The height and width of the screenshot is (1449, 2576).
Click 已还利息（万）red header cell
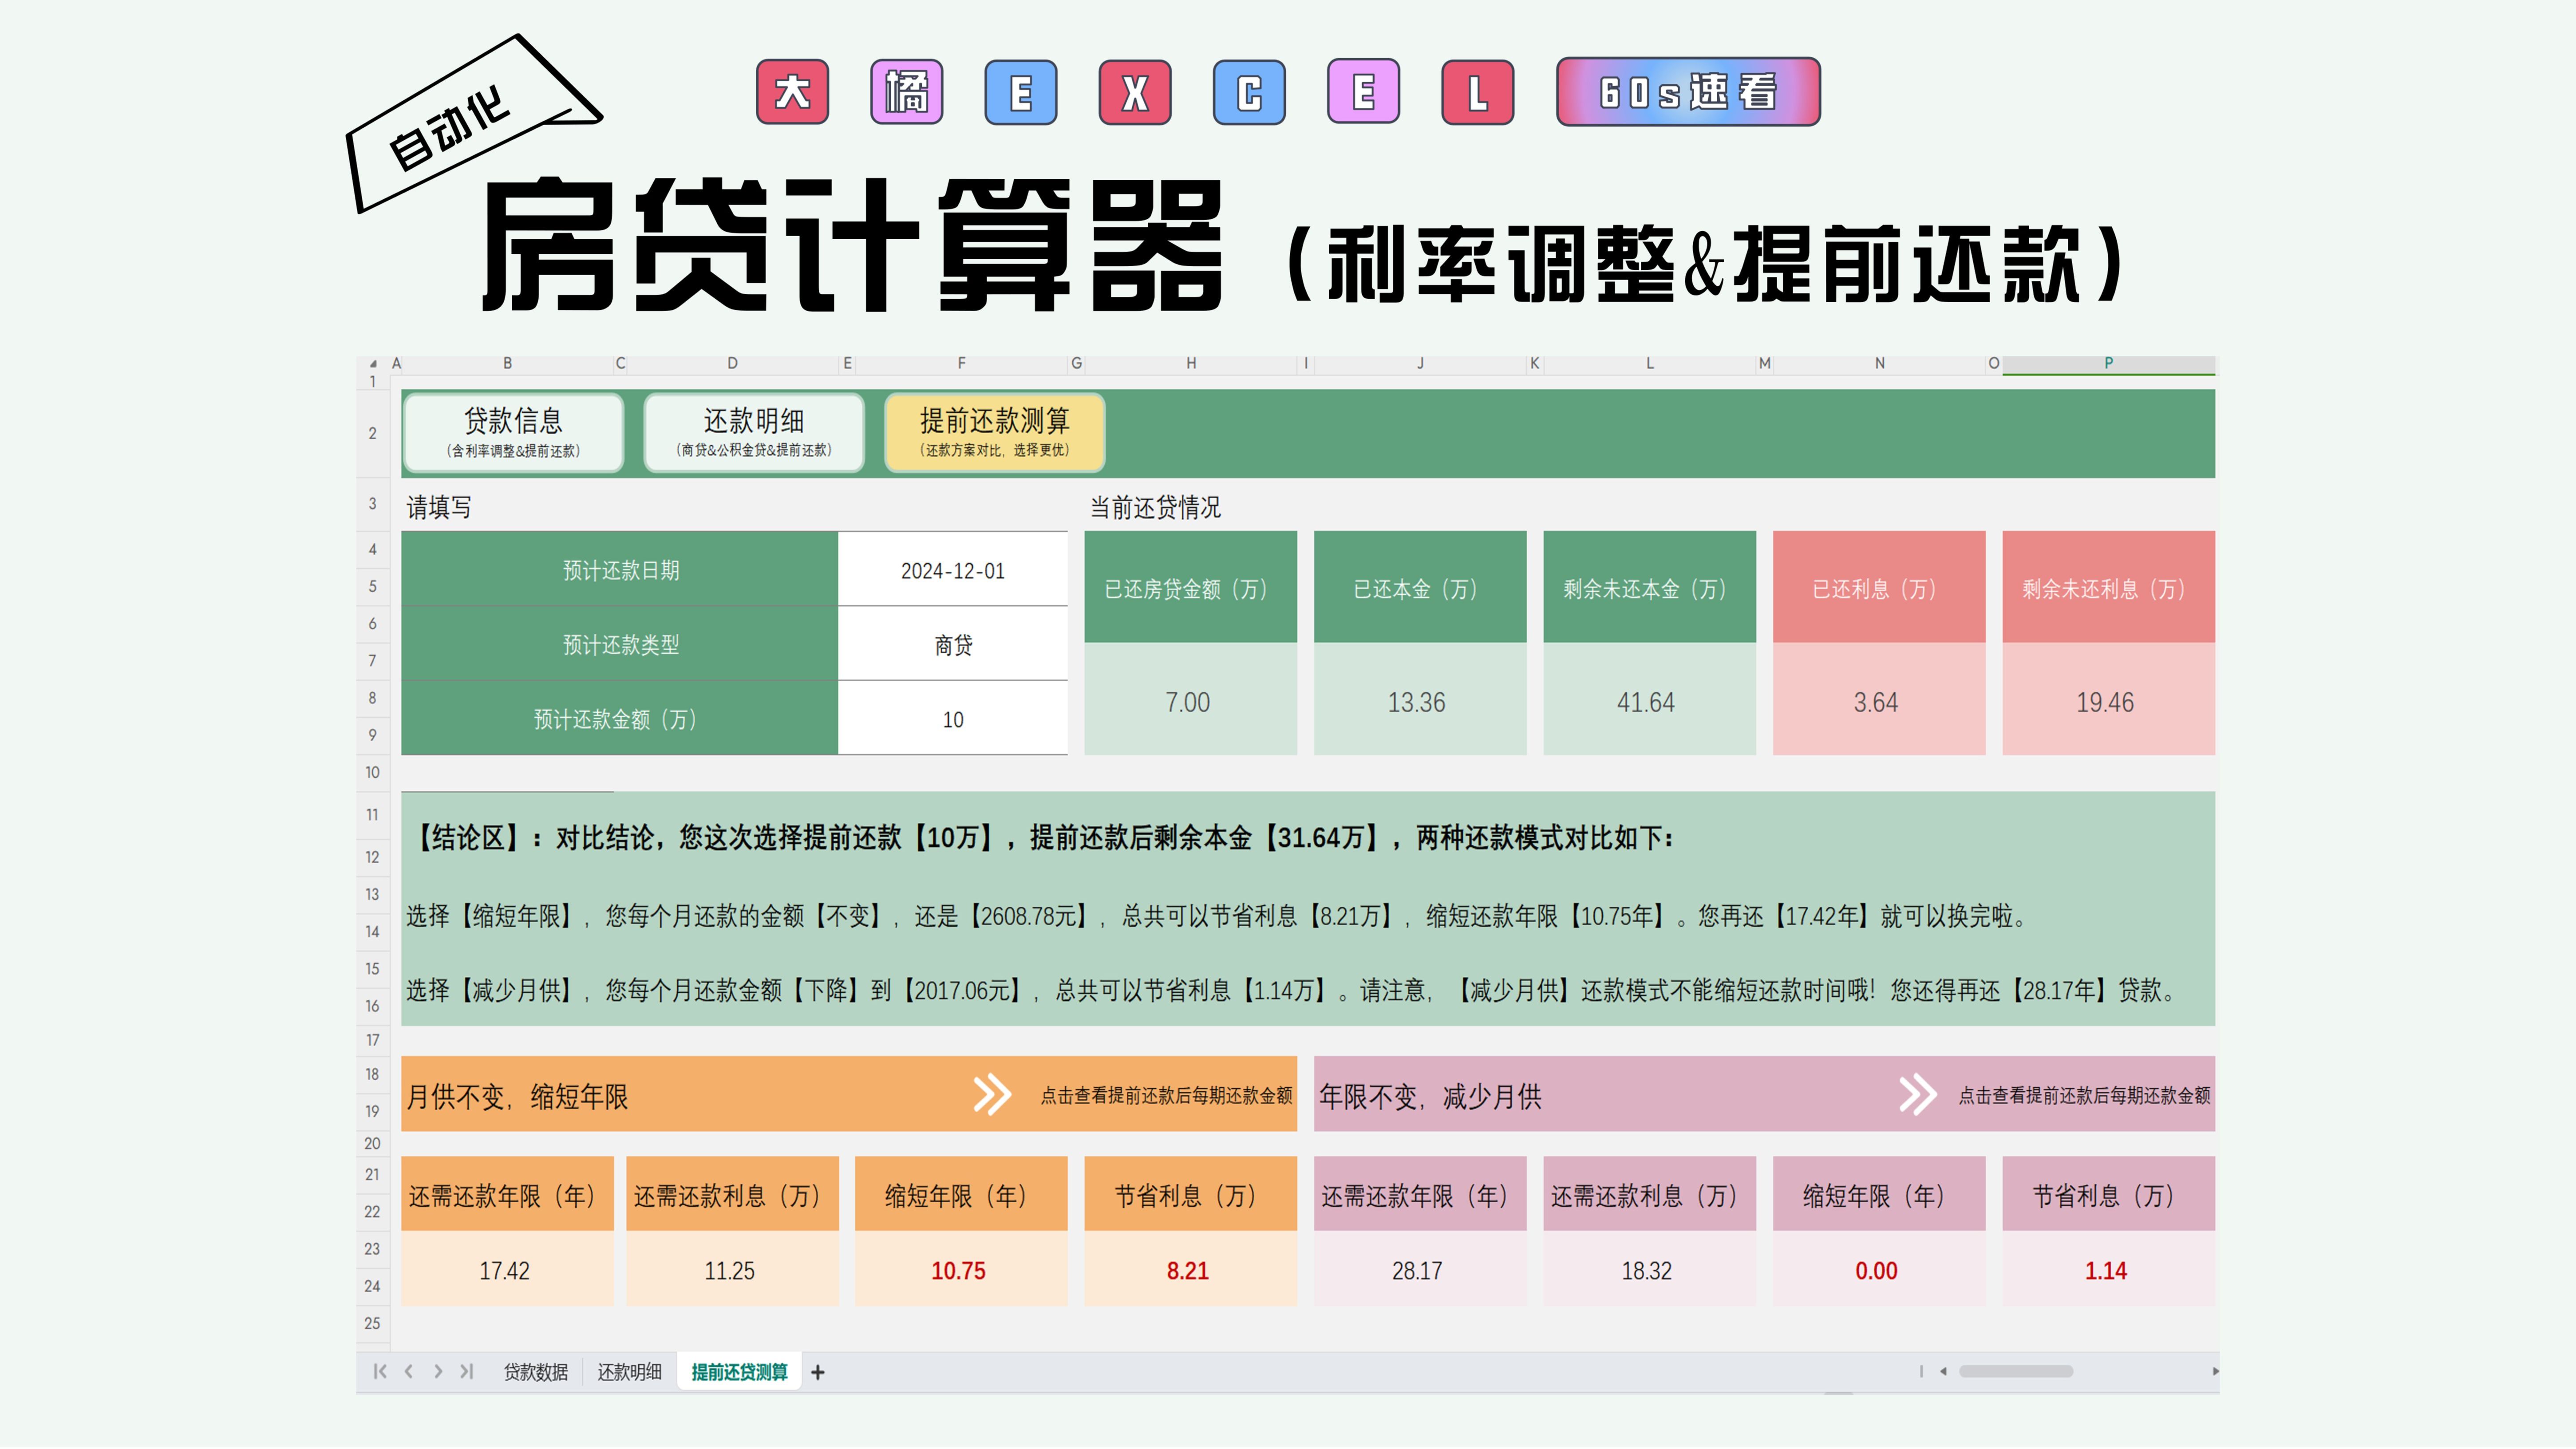coord(1879,587)
